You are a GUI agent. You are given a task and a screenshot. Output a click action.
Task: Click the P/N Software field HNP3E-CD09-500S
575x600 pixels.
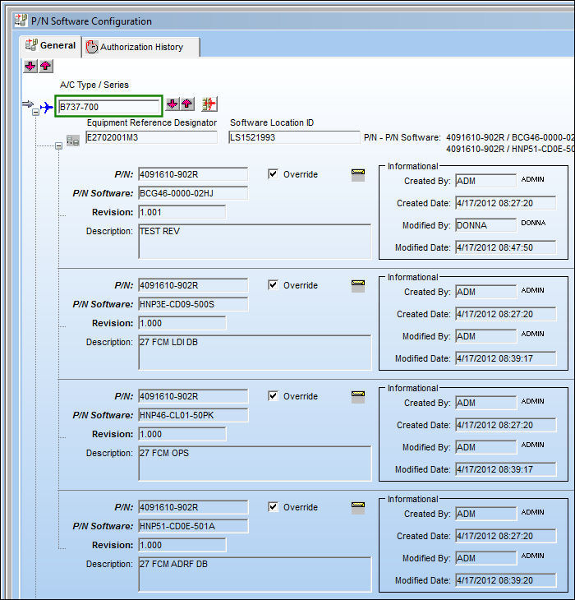coord(193,304)
